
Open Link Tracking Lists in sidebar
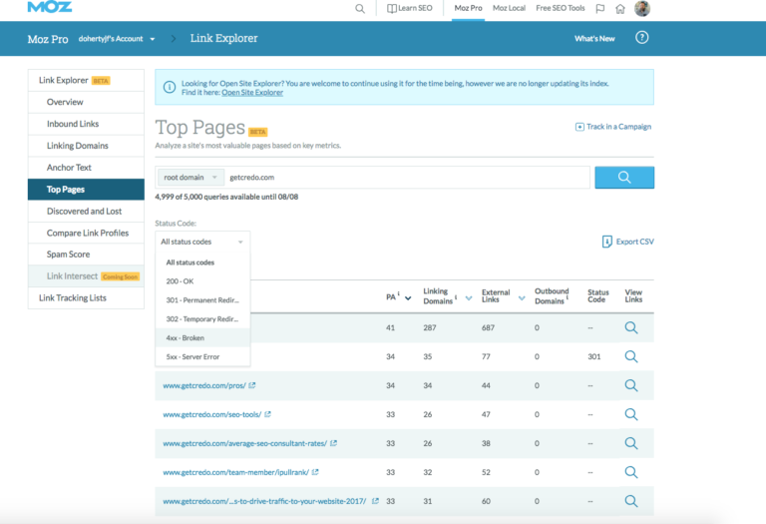(x=86, y=297)
